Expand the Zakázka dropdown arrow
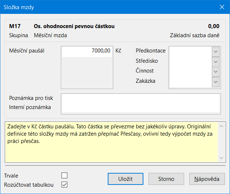Screen dimensions: 230x194 pyautogui.click(x=215, y=82)
